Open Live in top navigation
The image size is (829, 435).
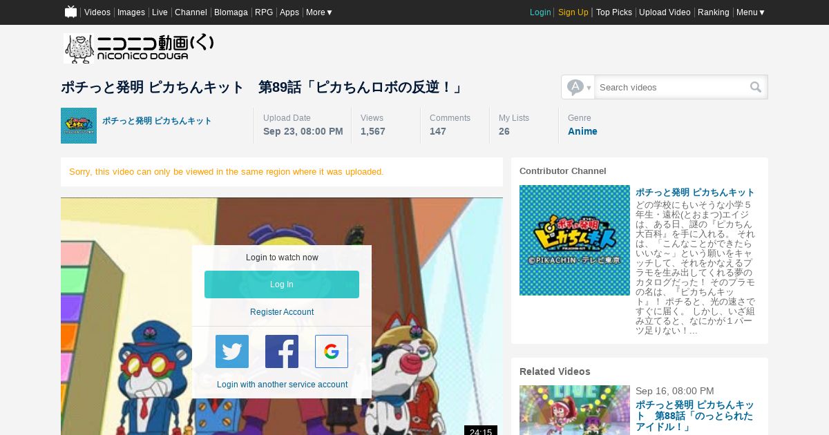point(160,12)
